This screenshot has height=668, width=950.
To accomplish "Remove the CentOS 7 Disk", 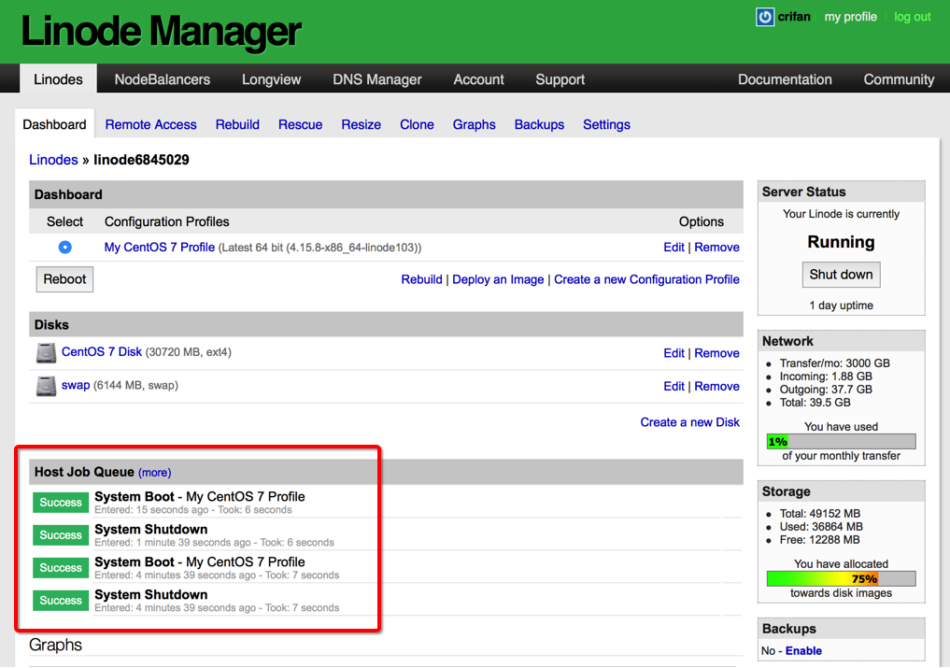I will click(x=716, y=353).
